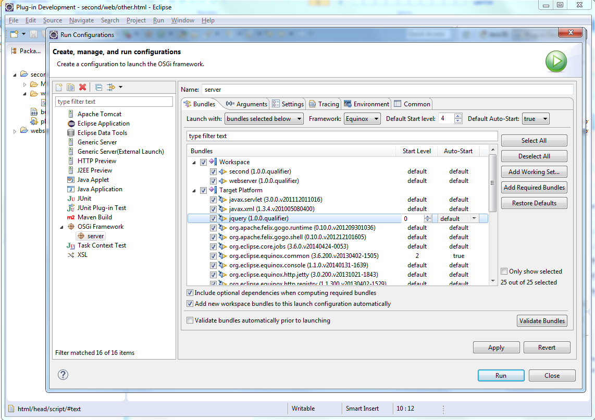The image size is (595, 420).
Task: Click Add Required Bundles button
Action: point(534,188)
